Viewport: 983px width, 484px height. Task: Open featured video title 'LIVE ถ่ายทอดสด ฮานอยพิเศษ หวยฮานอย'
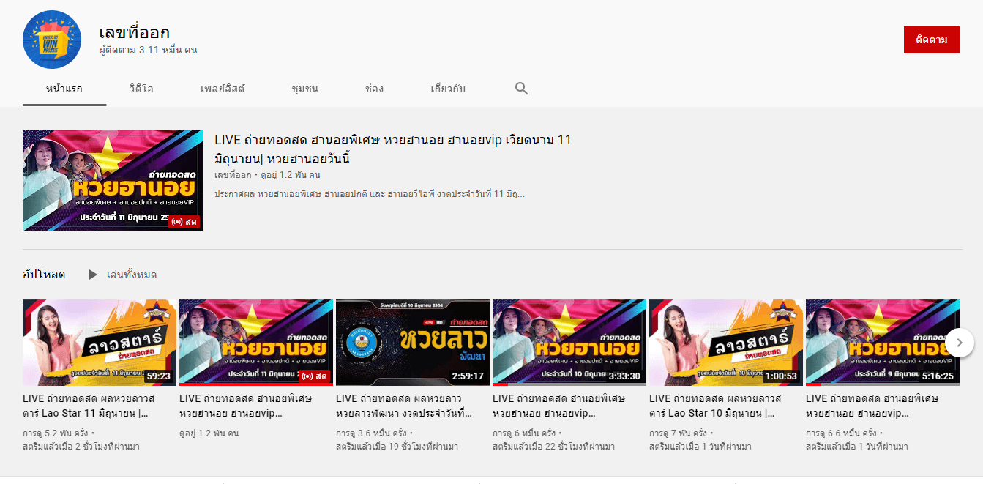pos(393,149)
